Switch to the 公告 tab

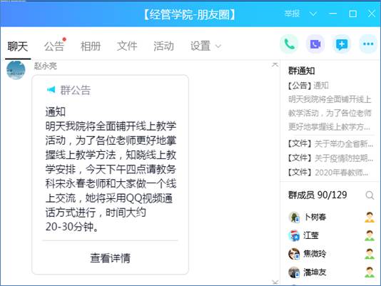coord(54,46)
